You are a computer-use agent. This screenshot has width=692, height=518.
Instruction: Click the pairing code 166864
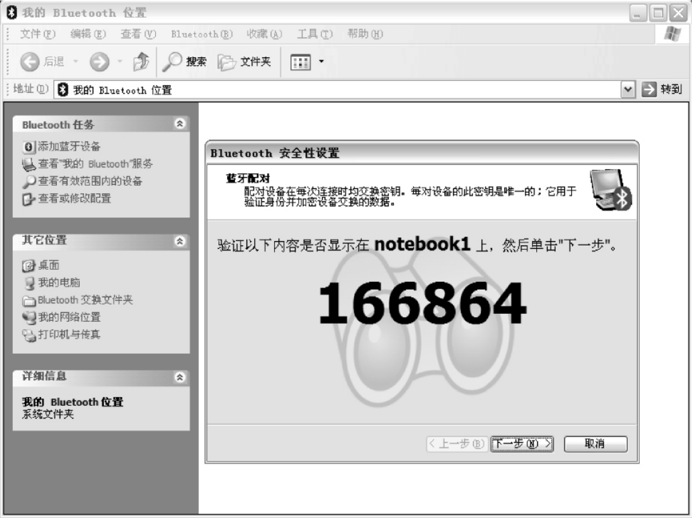point(422,303)
